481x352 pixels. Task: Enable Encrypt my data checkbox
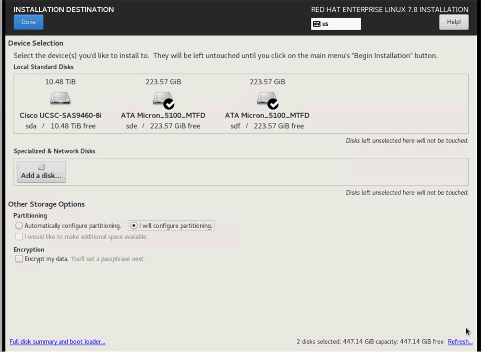click(19, 259)
